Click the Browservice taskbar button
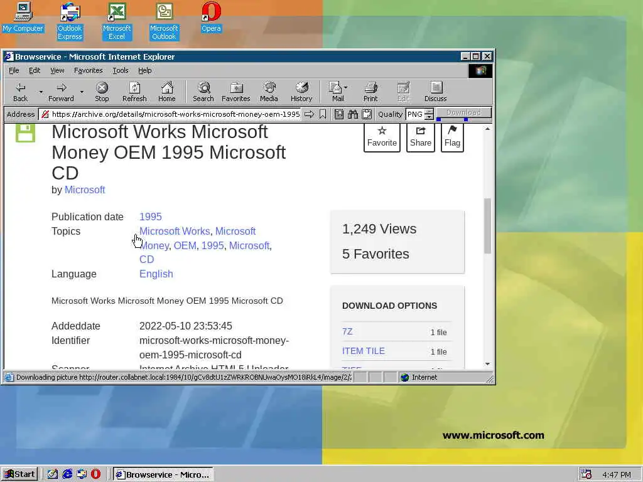 (x=163, y=474)
